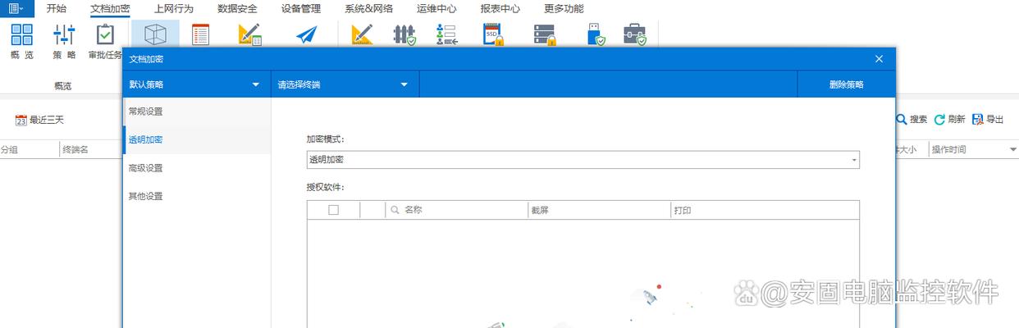Click the magnifier icon in 名称 column
This screenshot has width=1019, height=328.
coord(395,210)
